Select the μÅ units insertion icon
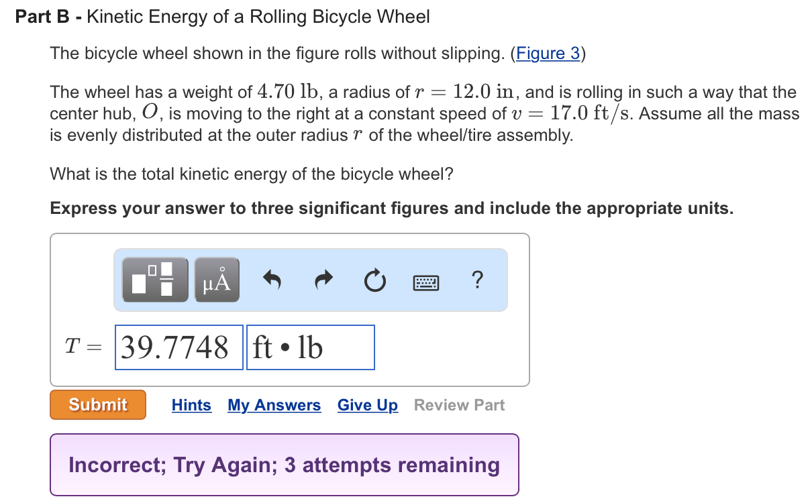This screenshot has width=812, height=503. point(216,280)
